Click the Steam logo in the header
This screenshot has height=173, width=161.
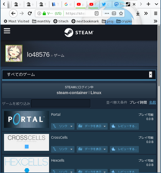tap(79, 33)
